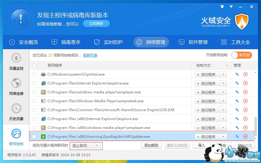Open control mode dropdown for HRUpdate.exe
The width and height of the screenshot is (261, 163).
pos(223,137)
